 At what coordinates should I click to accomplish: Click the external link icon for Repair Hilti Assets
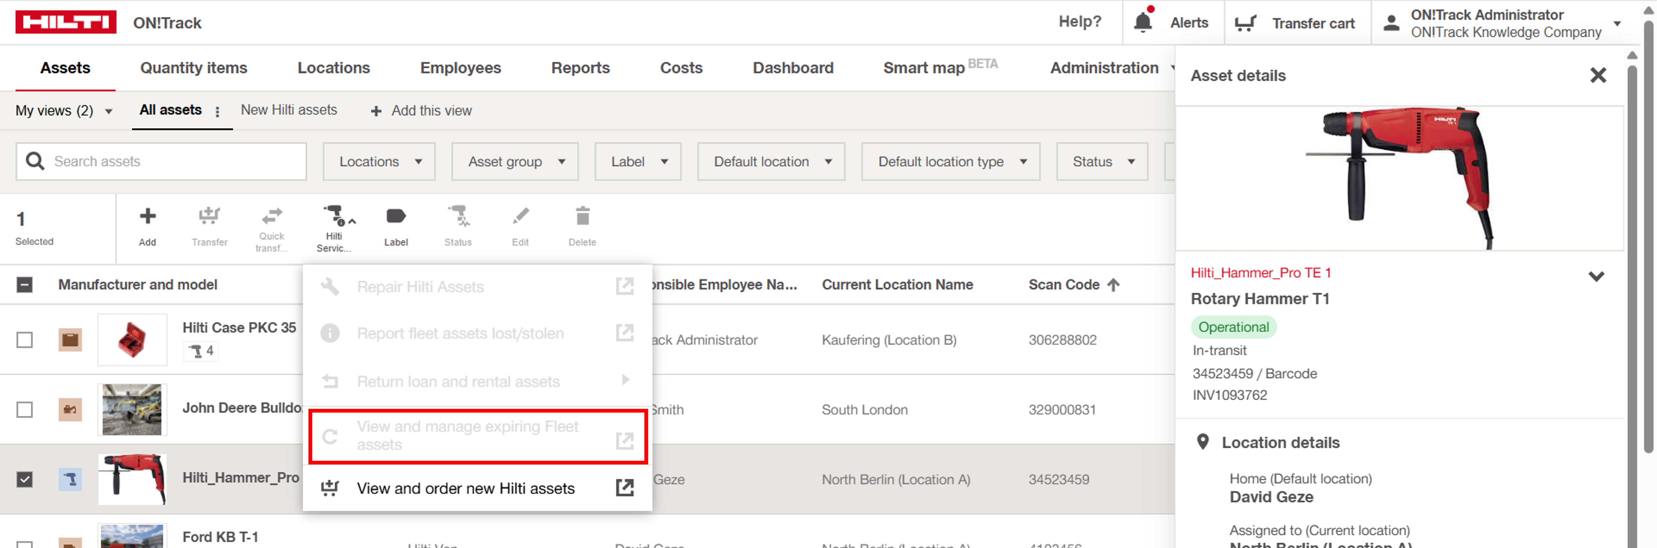[x=625, y=286]
